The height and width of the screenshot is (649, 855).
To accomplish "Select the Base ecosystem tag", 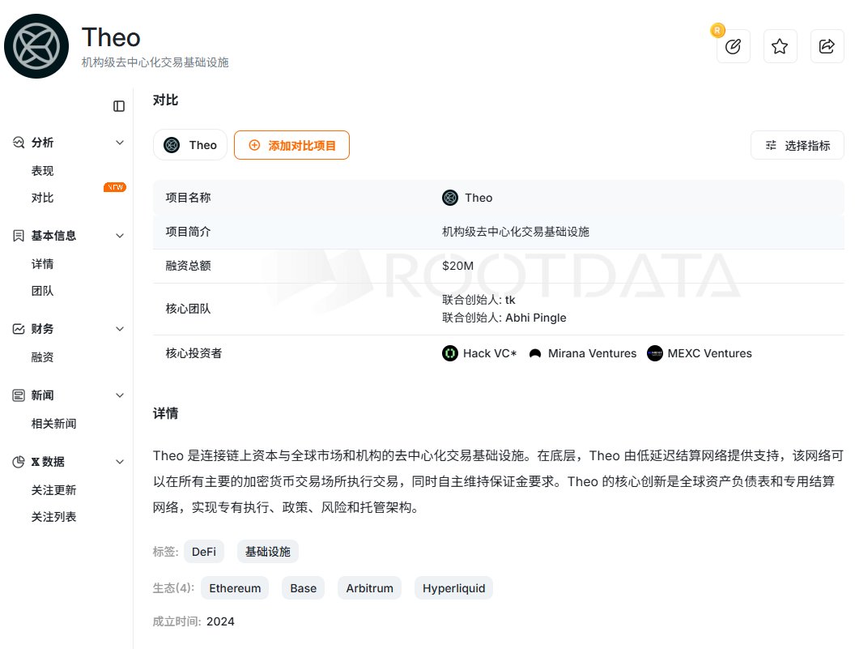I will [x=303, y=588].
